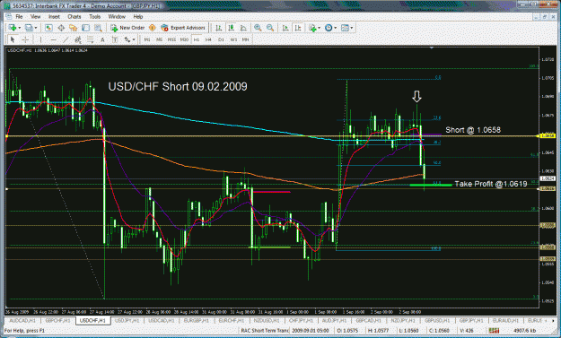Show the Market Watch window
This screenshot has height=338, width=561.
tap(49, 28)
